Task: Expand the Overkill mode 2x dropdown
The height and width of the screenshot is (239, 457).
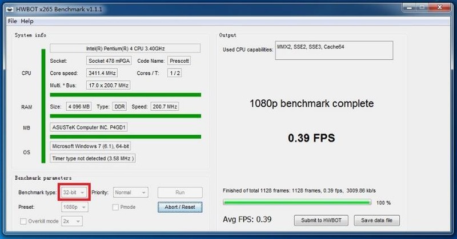Action: click(x=72, y=221)
